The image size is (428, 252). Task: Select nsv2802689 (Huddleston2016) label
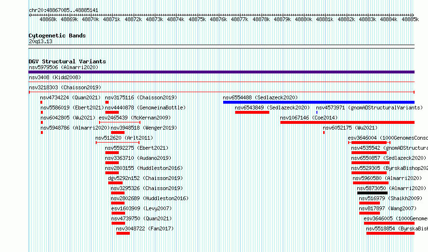[150, 198]
